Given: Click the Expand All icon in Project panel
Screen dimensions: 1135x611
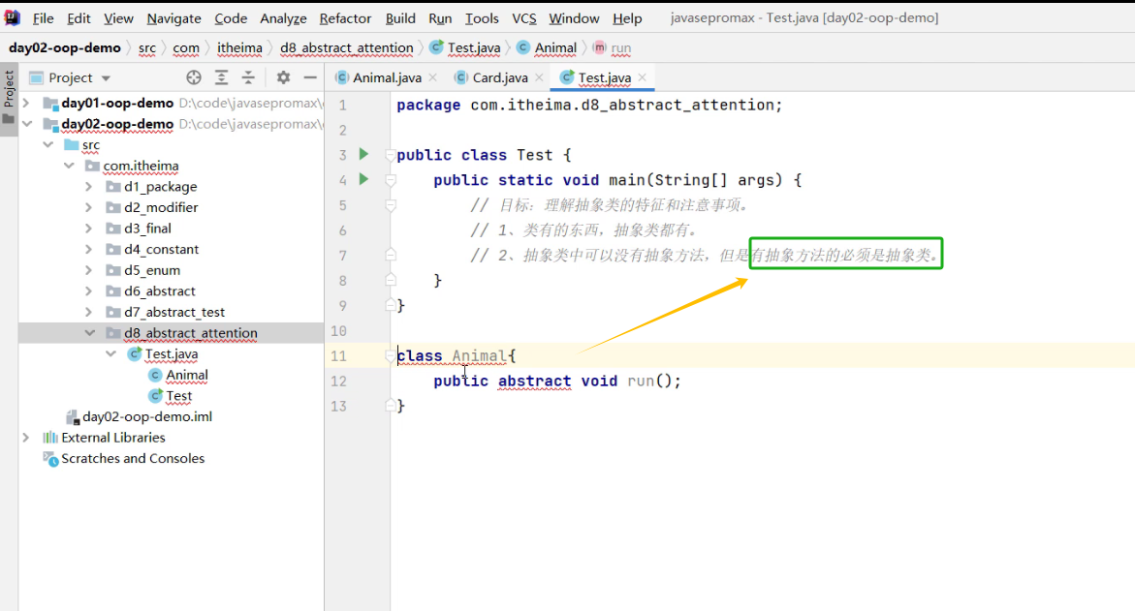Looking at the screenshot, I should click(222, 77).
